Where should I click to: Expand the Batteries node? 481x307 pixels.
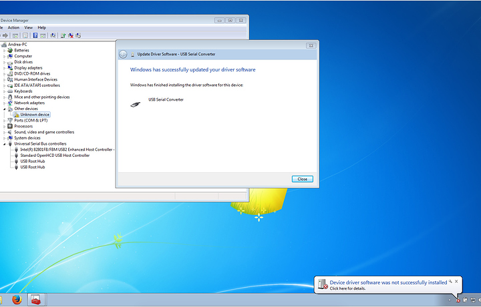click(x=4, y=51)
